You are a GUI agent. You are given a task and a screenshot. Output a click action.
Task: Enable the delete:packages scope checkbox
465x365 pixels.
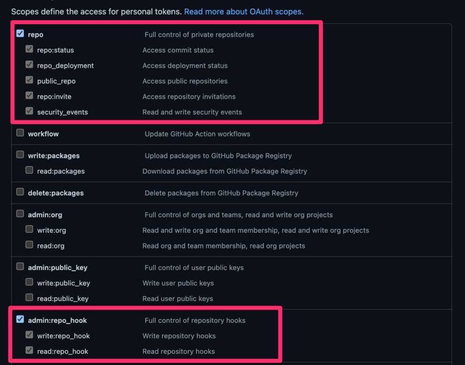click(20, 192)
